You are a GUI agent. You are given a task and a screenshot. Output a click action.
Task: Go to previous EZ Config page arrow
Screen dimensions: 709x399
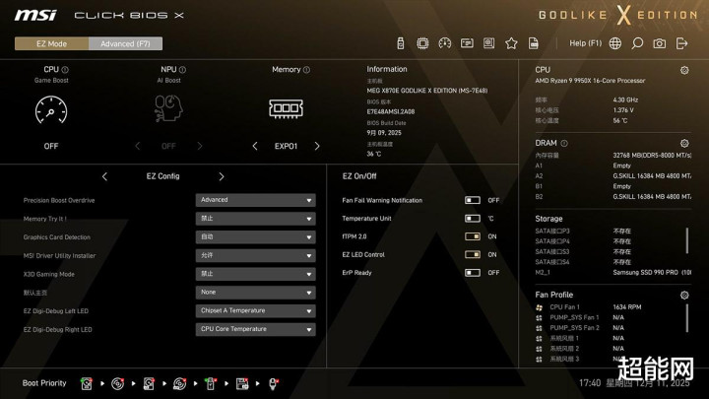[104, 176]
